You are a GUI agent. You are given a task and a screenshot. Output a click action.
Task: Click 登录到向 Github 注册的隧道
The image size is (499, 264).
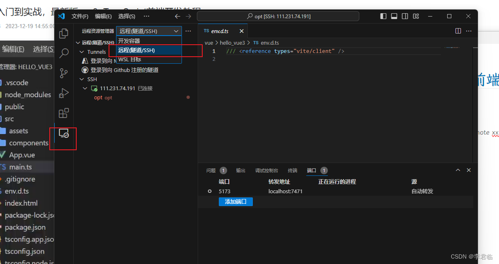click(x=124, y=70)
